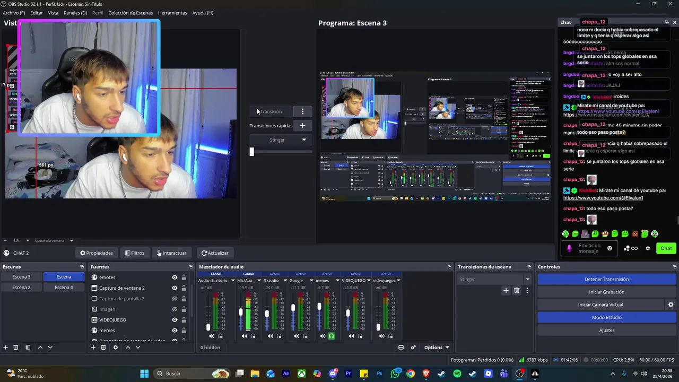This screenshot has height=382, width=679.
Task: Open source properties gear in Fuentes toolbar
Action: pyautogui.click(x=115, y=348)
